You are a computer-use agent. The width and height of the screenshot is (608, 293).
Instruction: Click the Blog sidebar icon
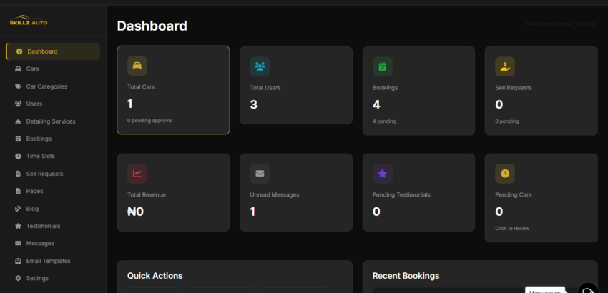[x=18, y=209]
